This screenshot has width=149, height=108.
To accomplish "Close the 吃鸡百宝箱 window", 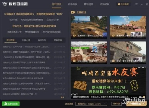I will pos(147,4).
